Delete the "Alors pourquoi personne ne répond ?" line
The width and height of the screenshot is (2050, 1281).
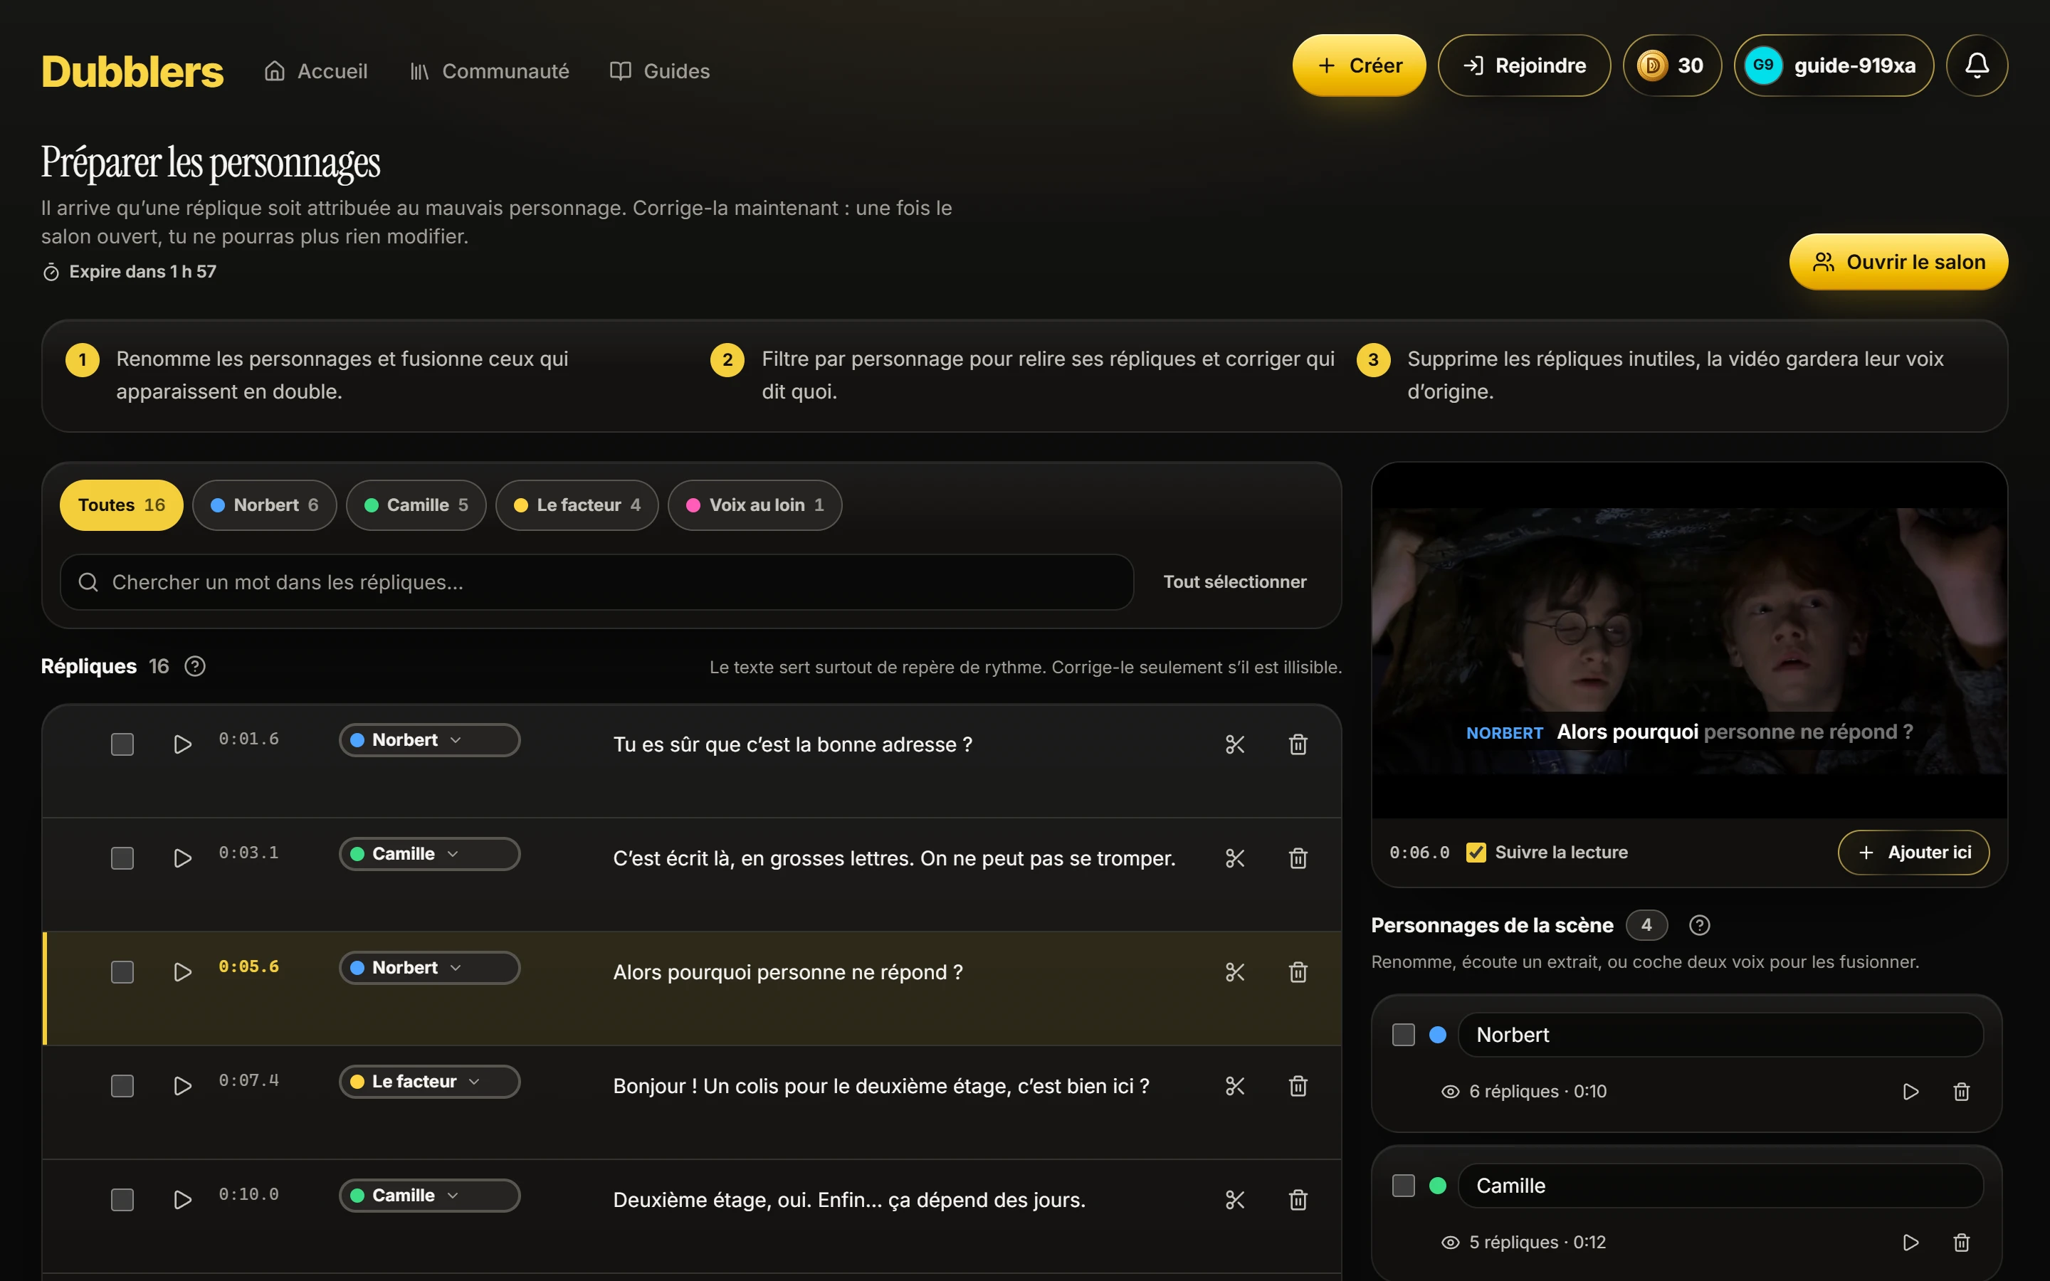[x=1298, y=971]
